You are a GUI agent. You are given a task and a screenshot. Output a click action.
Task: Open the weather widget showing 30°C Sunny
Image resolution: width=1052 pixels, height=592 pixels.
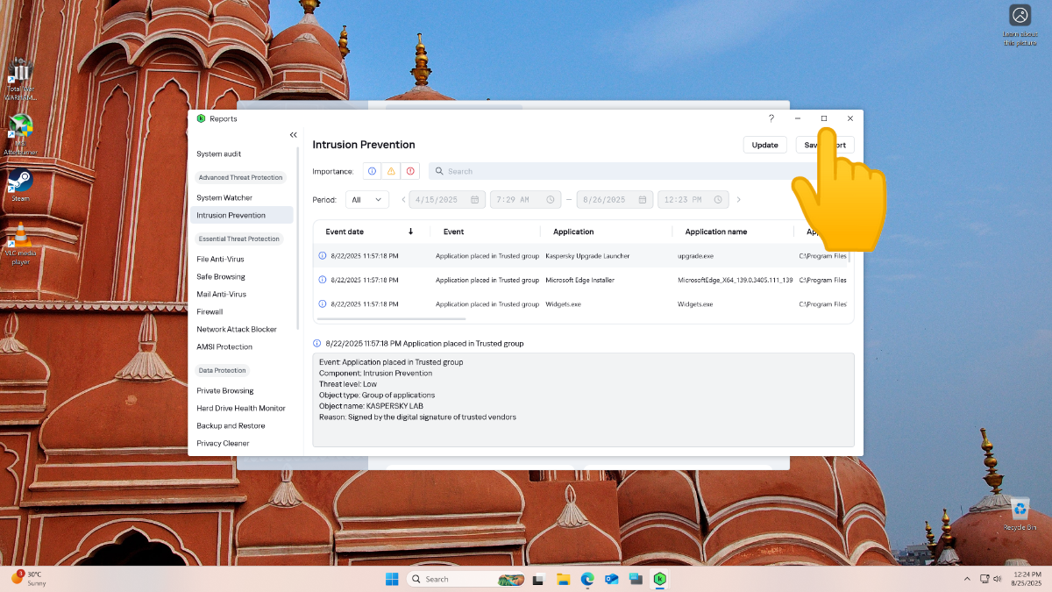29,579
